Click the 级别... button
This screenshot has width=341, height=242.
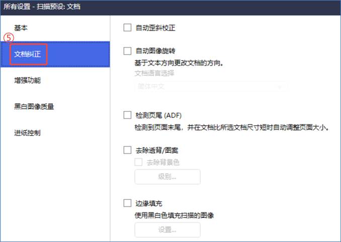[167, 177]
